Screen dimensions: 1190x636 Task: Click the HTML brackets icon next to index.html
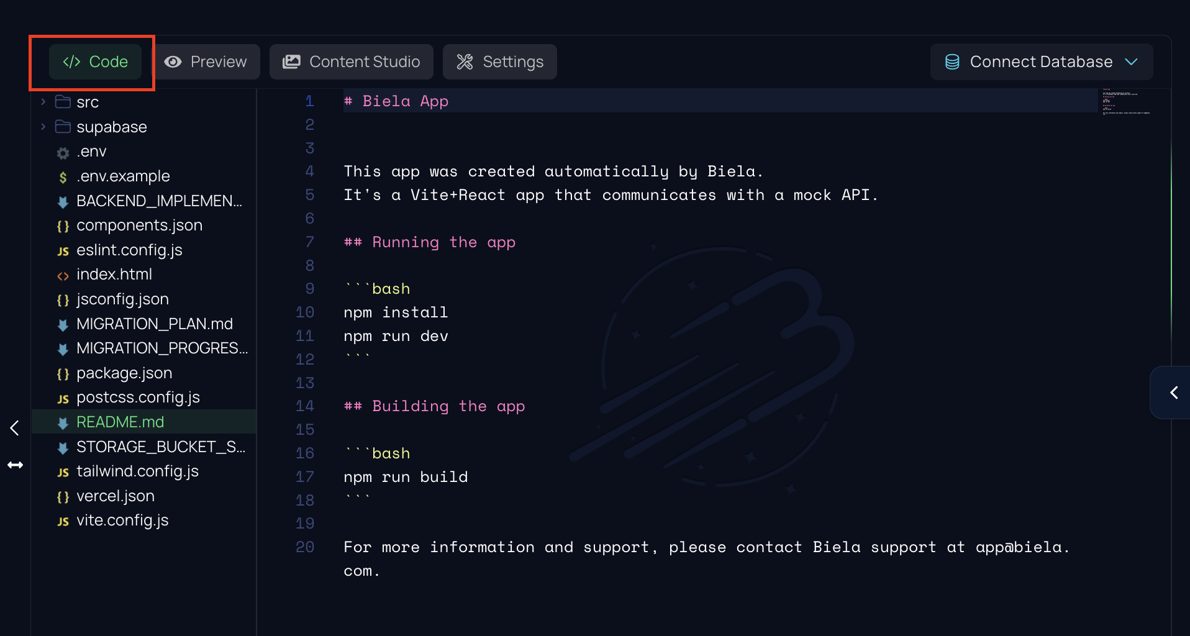click(62, 275)
